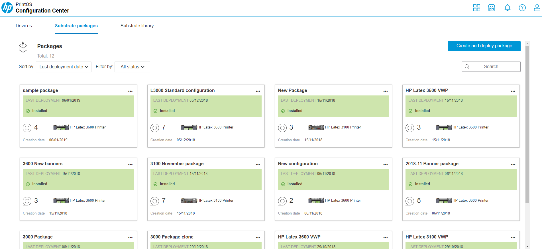The width and height of the screenshot is (542, 251).
Task: Open options menu for HP Latex 3600 VWP
Action: coord(386,238)
